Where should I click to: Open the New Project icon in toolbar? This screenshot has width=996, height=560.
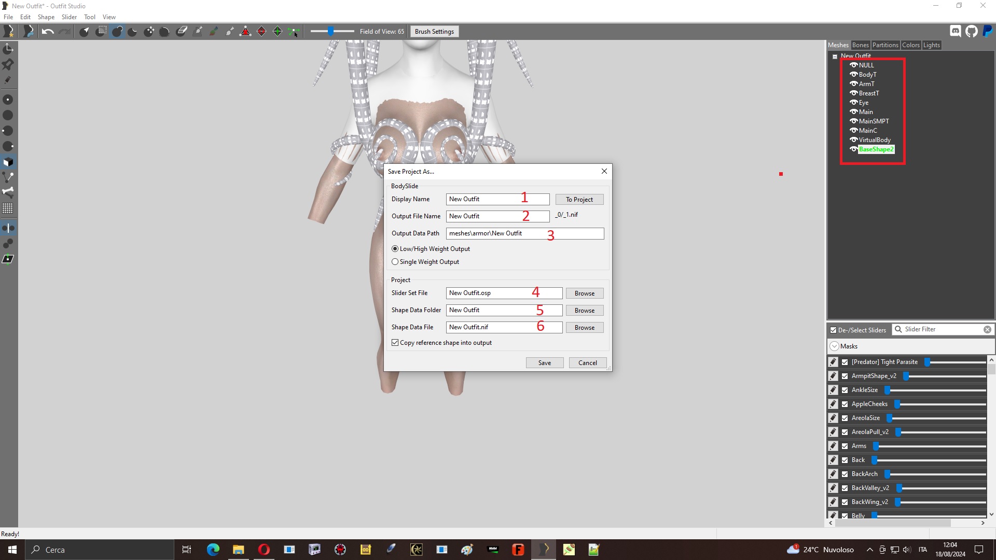9,32
